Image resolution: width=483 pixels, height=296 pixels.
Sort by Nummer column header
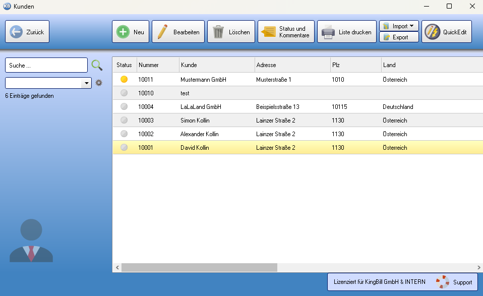pos(157,65)
